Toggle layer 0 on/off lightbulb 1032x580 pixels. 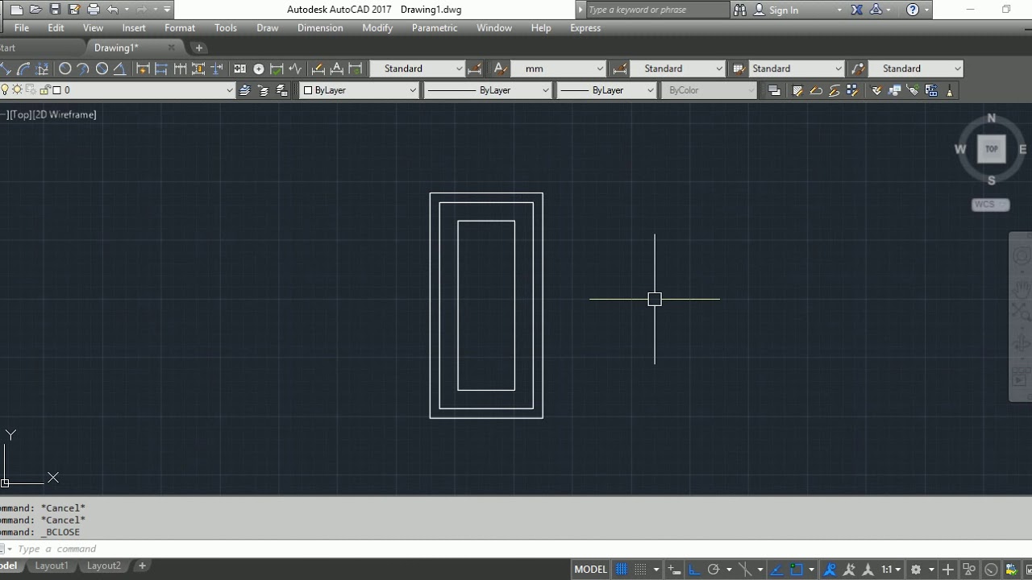pyautogui.click(x=5, y=90)
